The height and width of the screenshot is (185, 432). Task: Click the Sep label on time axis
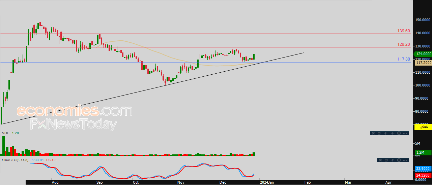pos(99,182)
